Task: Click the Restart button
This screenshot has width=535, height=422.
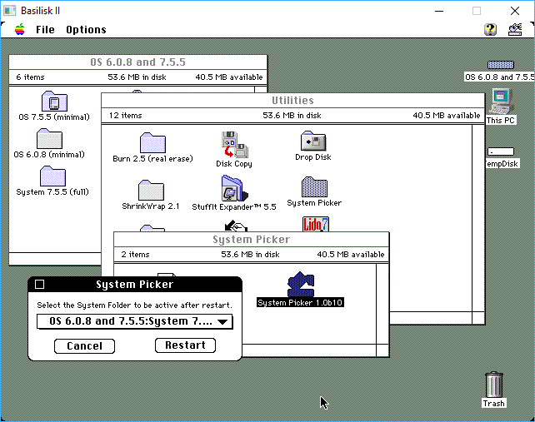Action: coord(185,345)
